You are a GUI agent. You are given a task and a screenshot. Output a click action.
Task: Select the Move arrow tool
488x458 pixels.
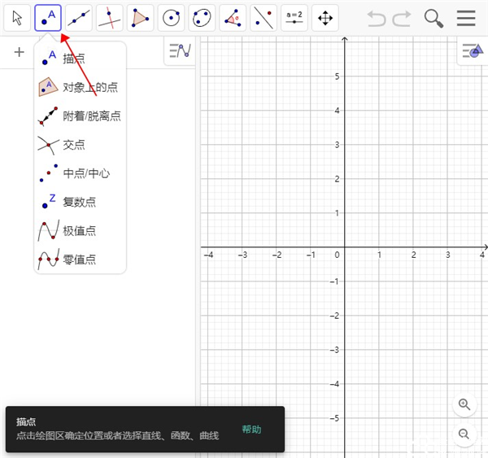17,17
